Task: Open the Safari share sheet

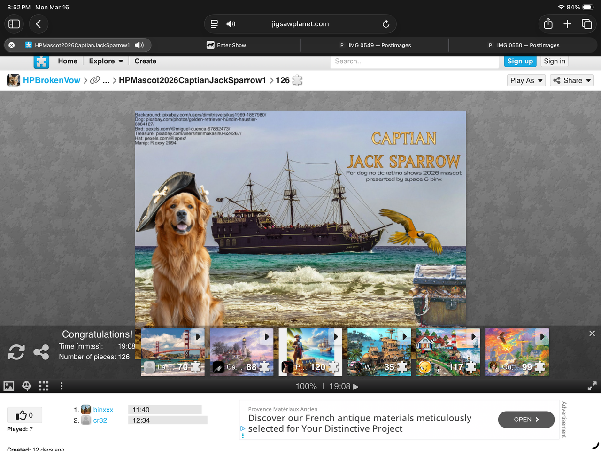Action: 548,24
